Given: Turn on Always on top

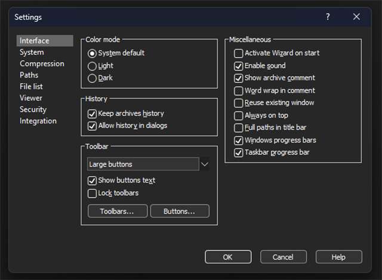Looking at the screenshot, I should click(x=239, y=116).
